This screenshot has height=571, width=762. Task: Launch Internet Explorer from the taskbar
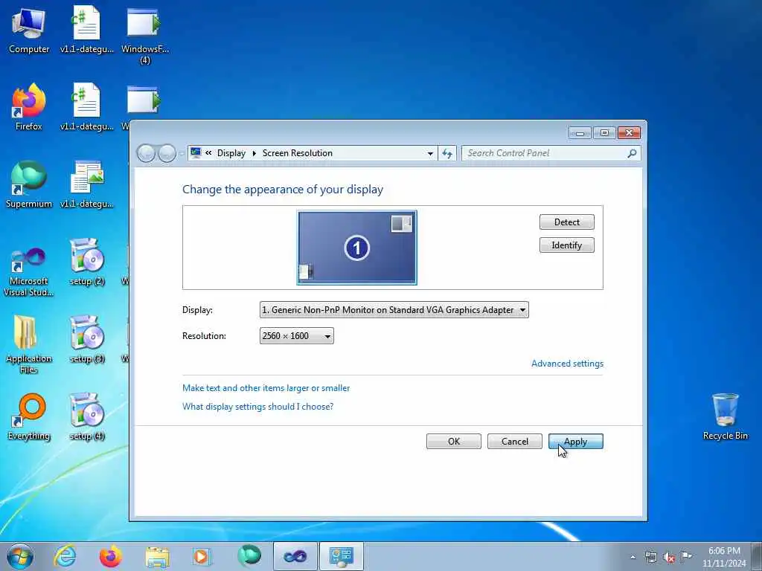point(65,556)
